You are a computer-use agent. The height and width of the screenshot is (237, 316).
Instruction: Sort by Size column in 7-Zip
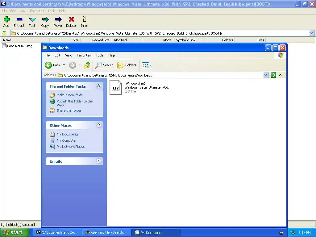pyautogui.click(x=65, y=40)
